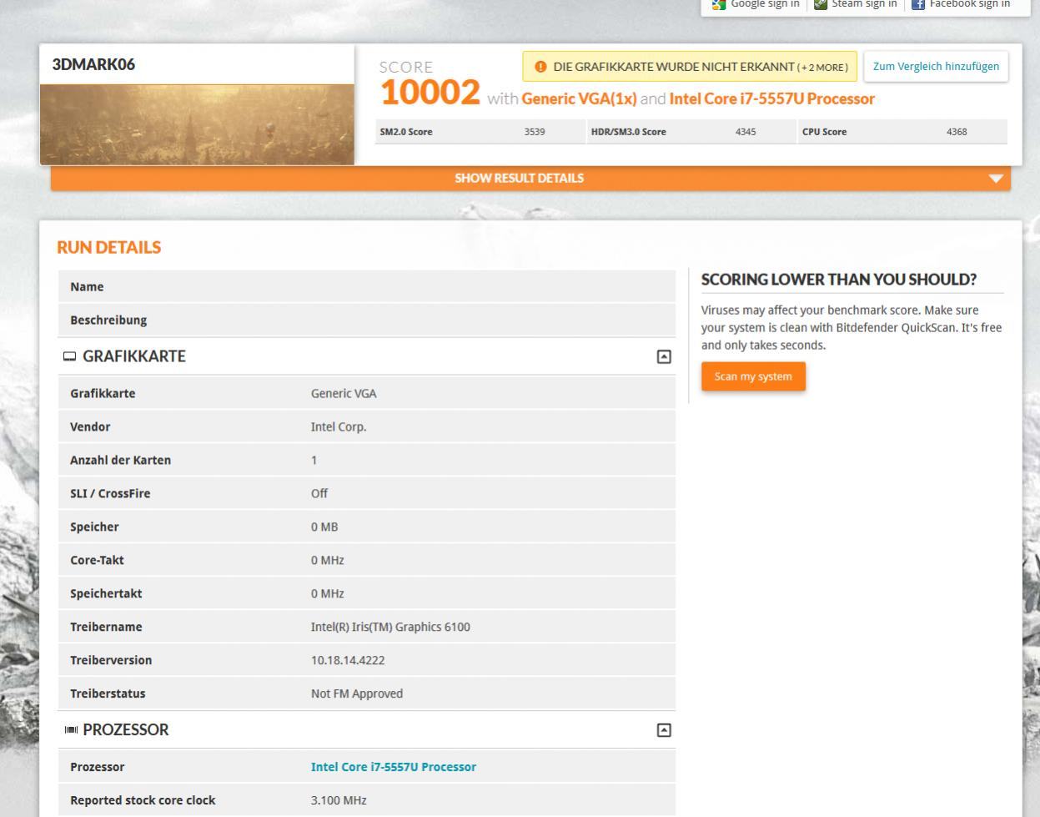Select the HDR/SM3.0 Score value 4345

[x=746, y=132]
